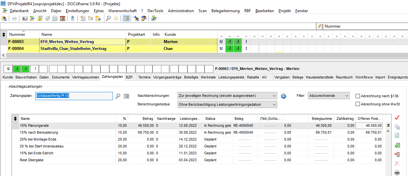The height and width of the screenshot is (176, 408).
Task: Click the users with arrow toolbar icon
Action: [x=136, y=18]
